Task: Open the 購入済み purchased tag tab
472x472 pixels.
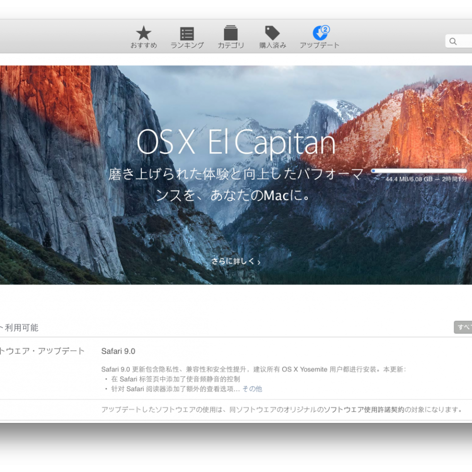Action: coord(272,37)
